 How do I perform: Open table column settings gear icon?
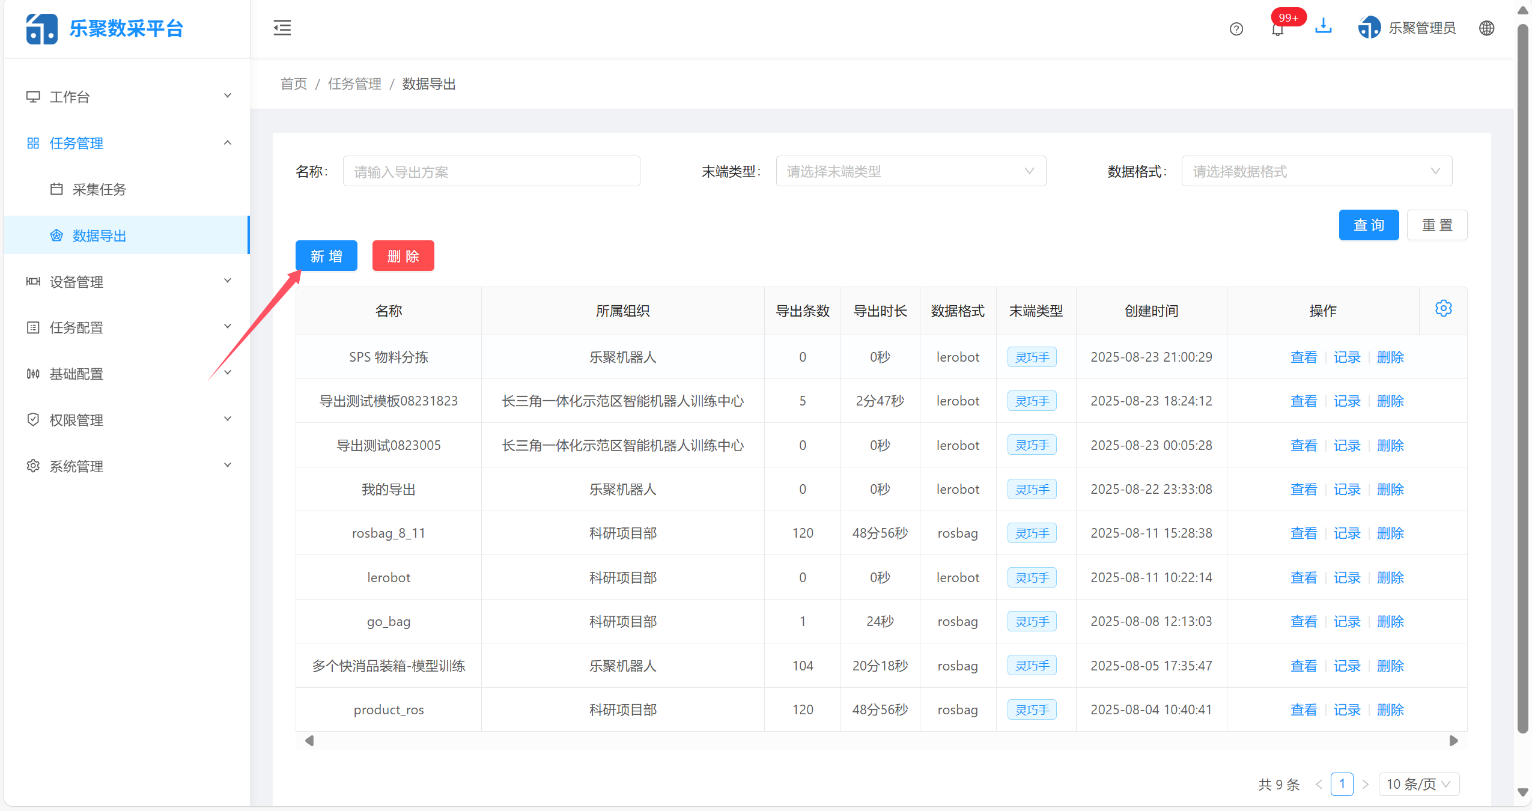pos(1443,308)
